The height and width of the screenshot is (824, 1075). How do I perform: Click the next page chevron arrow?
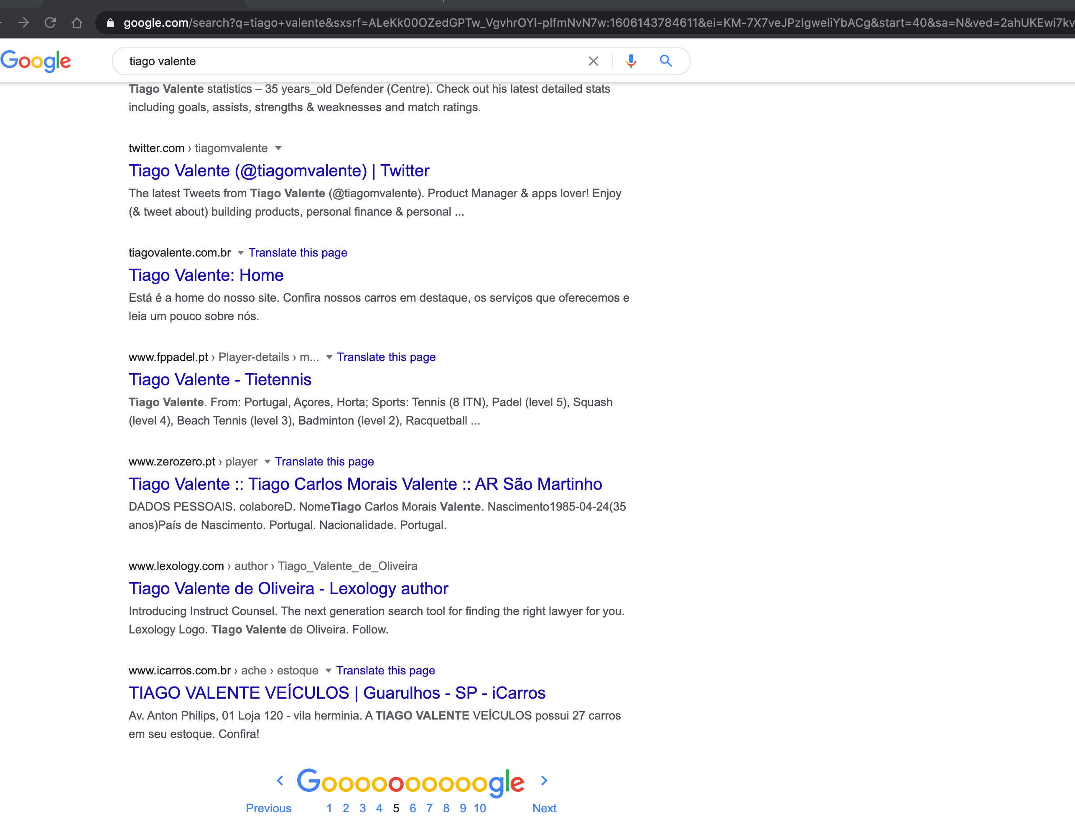click(544, 781)
